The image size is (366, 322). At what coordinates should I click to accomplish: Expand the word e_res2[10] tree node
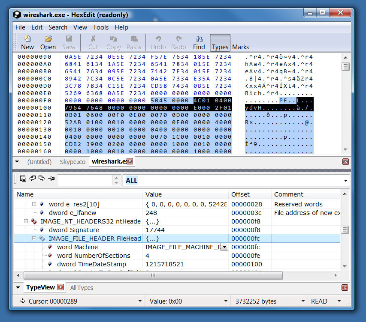tap(34, 204)
